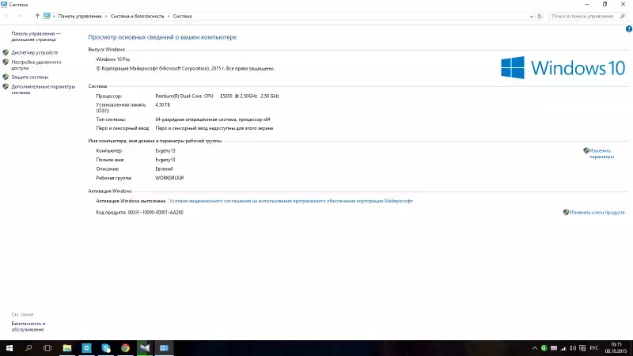633x356 pixels.
Task: Click the computer icon in address bar
Action: pos(47,16)
